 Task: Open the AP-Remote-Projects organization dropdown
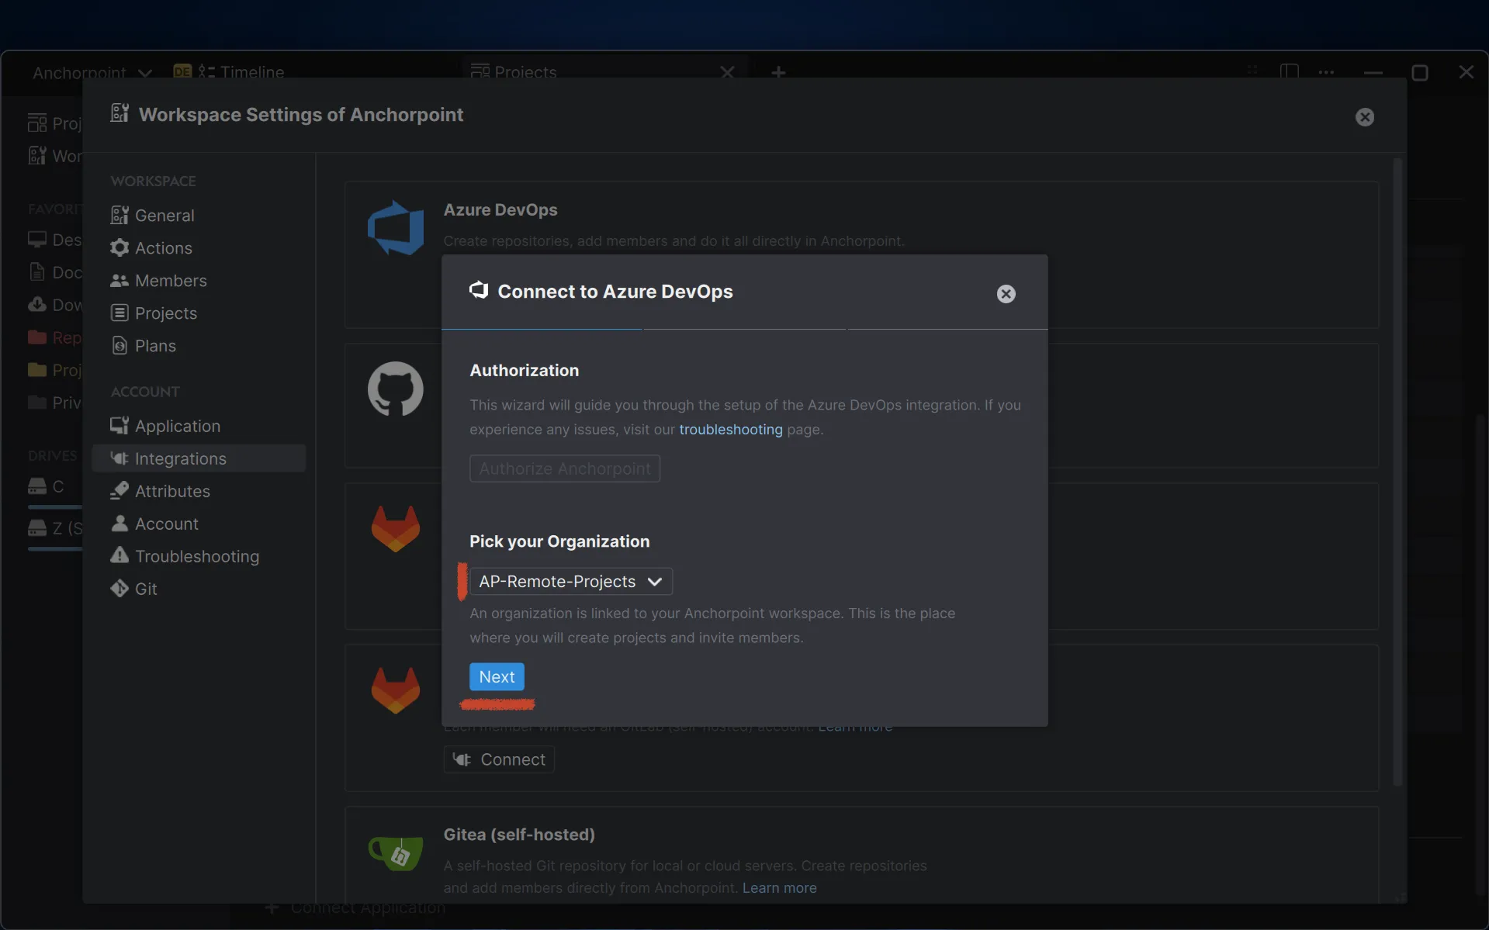570,581
